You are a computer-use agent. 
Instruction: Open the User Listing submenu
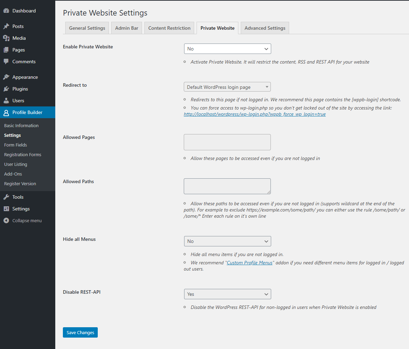(16, 164)
